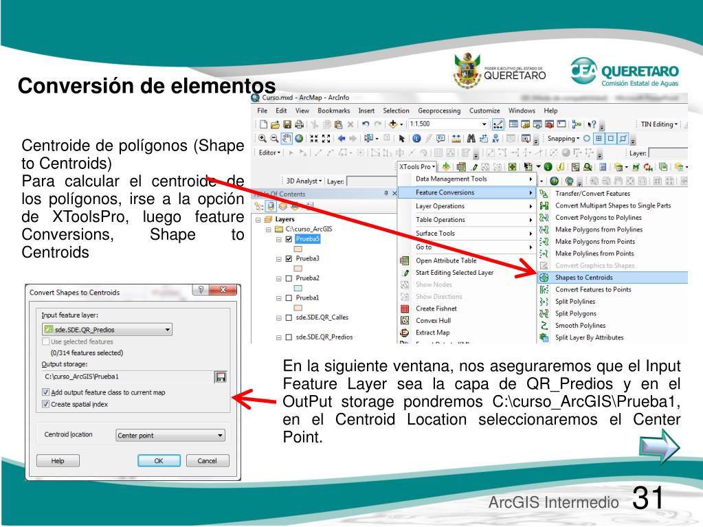Select the Zoom In magnifier tool

click(263, 139)
